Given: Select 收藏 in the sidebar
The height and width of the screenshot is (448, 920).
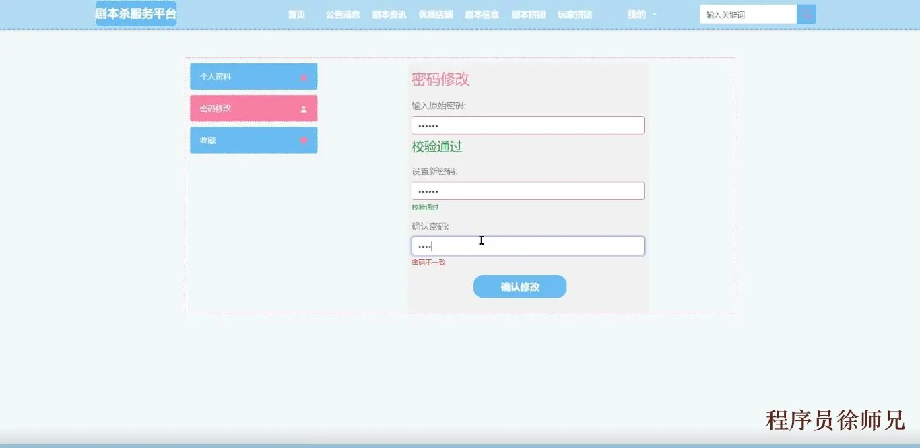Looking at the screenshot, I should click(x=253, y=140).
